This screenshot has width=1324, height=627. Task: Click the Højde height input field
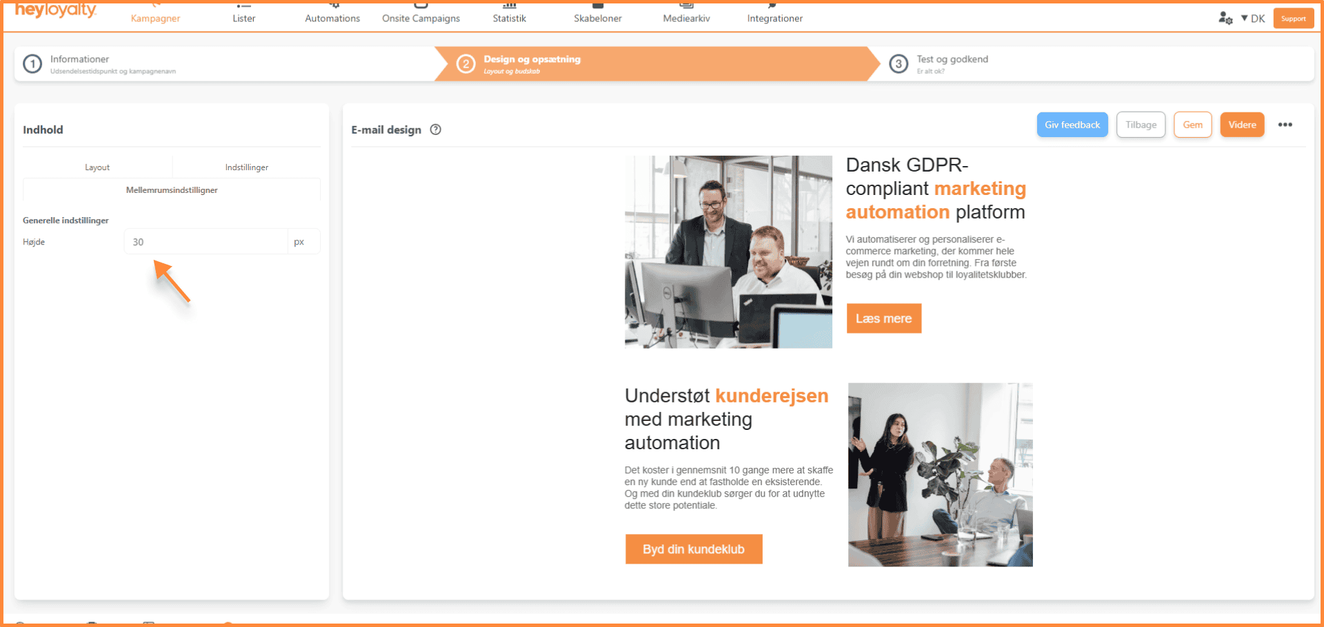(x=205, y=242)
